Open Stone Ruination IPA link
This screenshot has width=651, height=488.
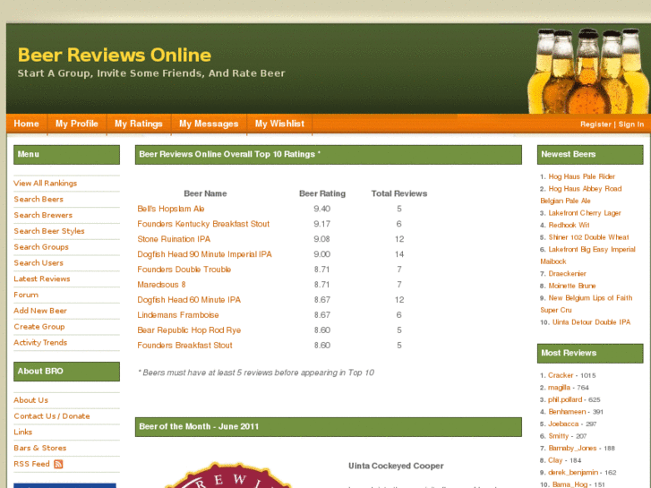tap(174, 239)
